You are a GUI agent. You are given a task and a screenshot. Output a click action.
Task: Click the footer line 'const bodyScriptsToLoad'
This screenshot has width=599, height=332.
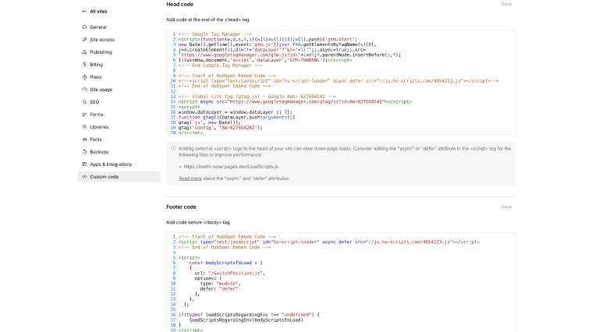225,263
